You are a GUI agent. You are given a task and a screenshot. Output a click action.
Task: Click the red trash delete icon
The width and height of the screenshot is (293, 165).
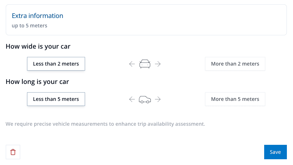click(13, 152)
